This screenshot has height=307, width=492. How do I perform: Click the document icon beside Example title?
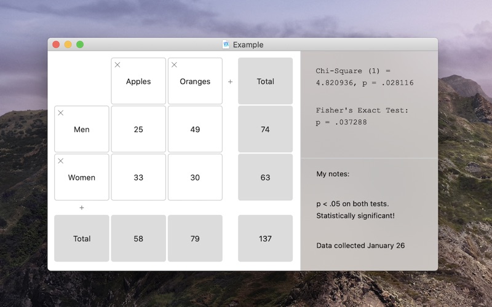(226, 44)
